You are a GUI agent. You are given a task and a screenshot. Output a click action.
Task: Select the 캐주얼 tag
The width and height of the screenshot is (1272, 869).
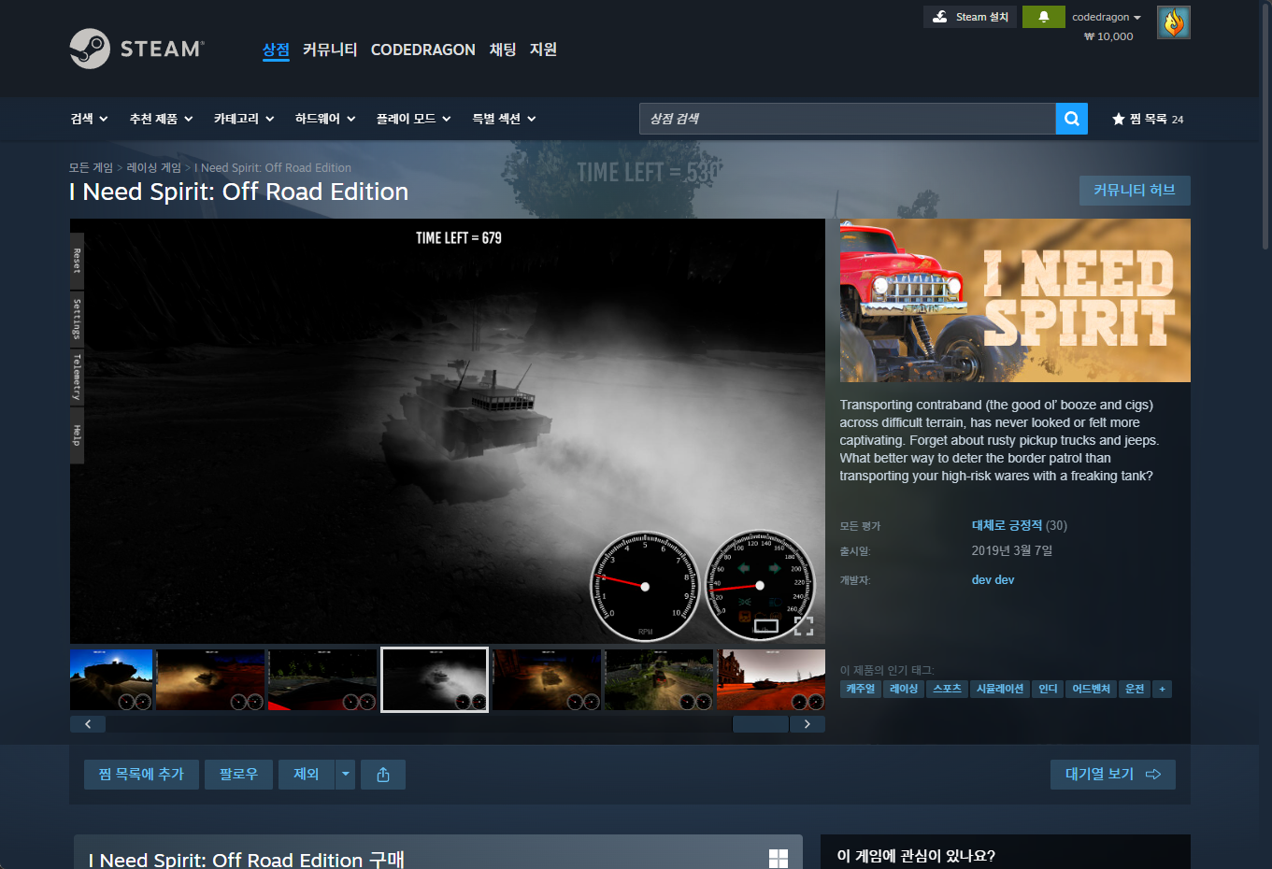pos(861,689)
